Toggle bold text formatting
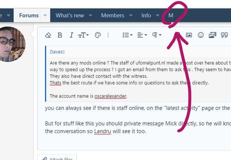 coord(60,35)
